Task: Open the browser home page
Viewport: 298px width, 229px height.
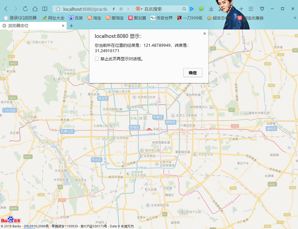Action: [x=35, y=9]
